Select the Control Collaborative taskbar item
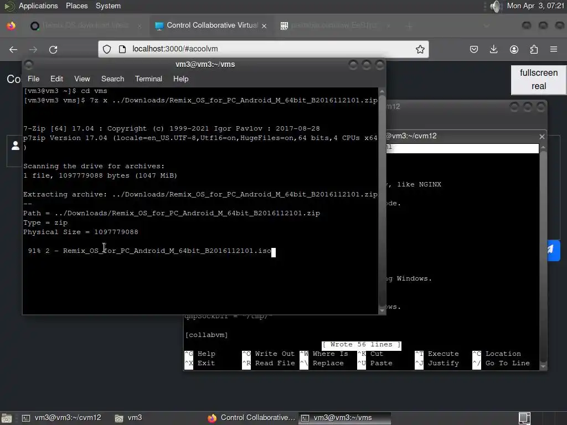This screenshot has width=567, height=425. click(x=251, y=418)
